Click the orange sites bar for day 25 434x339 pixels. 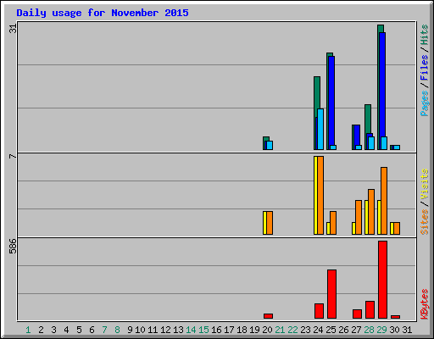pos(333,223)
